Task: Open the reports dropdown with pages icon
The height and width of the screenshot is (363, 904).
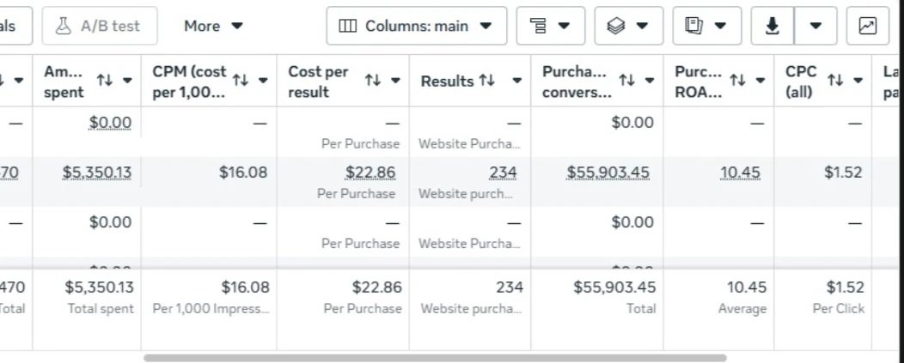Action: [x=707, y=26]
